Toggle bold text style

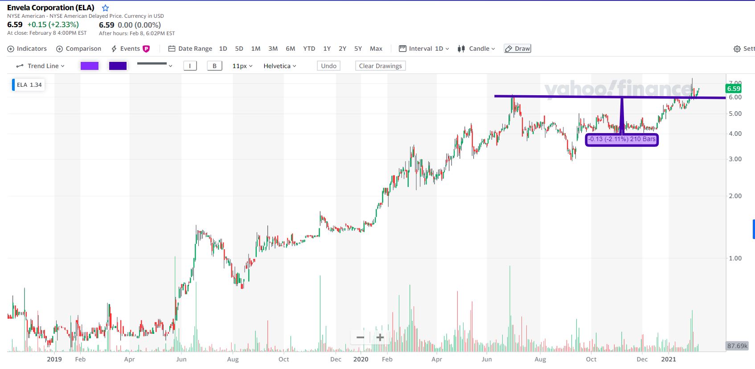click(214, 66)
